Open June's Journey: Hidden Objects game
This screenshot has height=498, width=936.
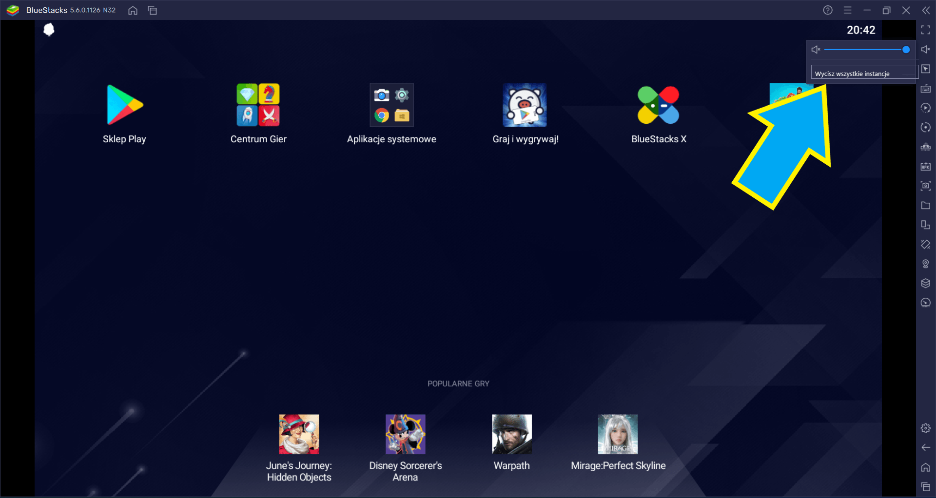point(299,434)
